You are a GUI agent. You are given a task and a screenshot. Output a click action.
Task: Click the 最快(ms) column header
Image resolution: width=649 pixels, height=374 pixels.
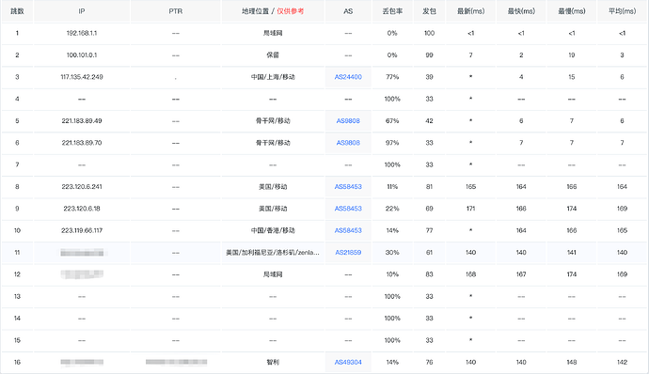pos(521,11)
